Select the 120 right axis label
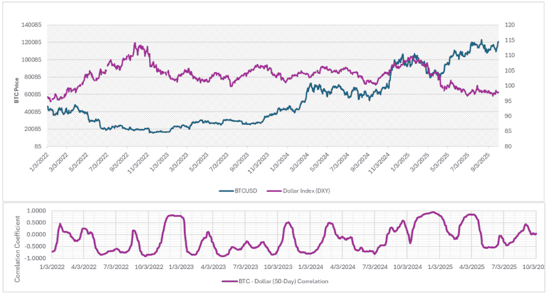Viewport: 550px width, 295px height. click(510, 25)
